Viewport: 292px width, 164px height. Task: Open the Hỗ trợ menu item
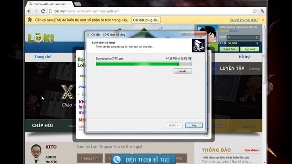(x=244, y=56)
